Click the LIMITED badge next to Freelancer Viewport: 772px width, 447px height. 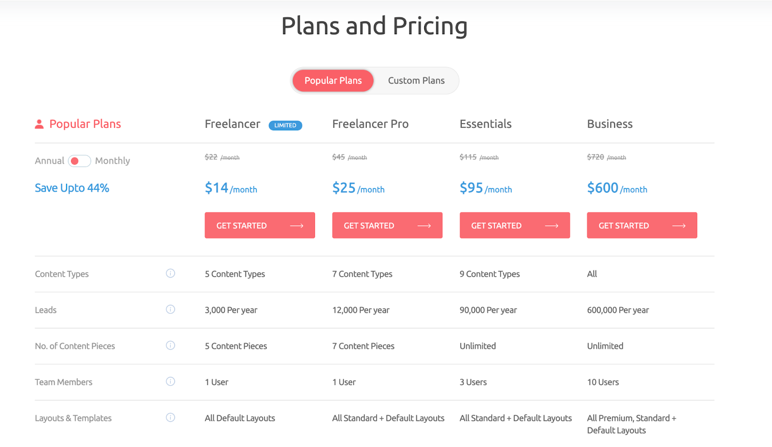(285, 126)
